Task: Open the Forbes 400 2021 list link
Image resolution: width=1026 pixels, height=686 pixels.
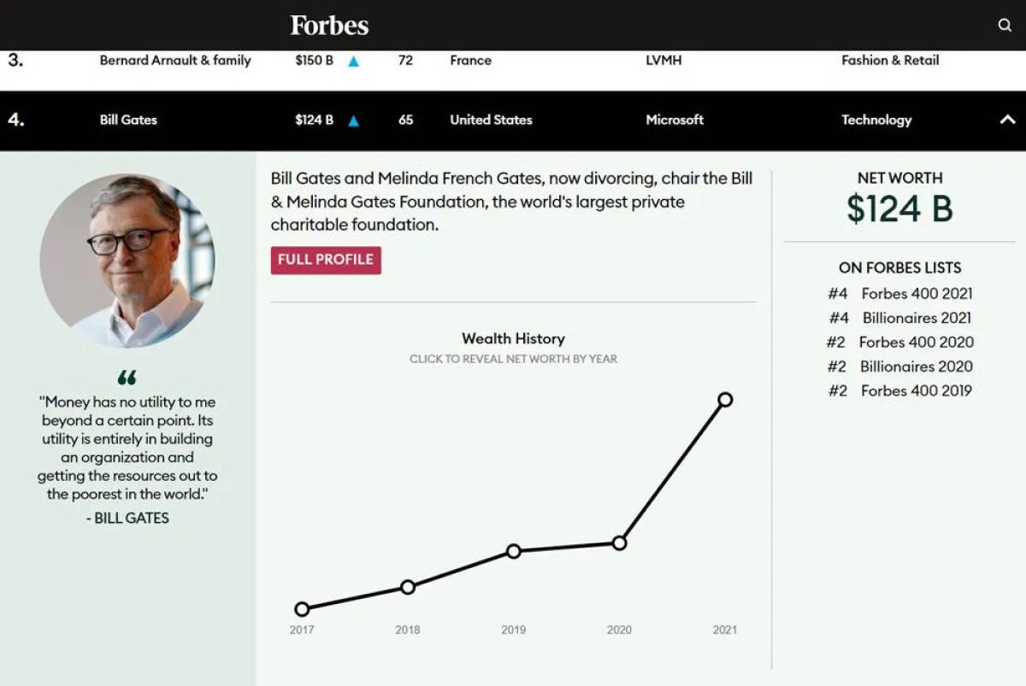Action: point(917,294)
